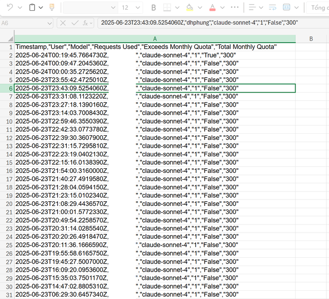Image resolution: width=329 pixels, height=299 pixels.
Task: Select row 31 header
Action: [x=7, y=294]
